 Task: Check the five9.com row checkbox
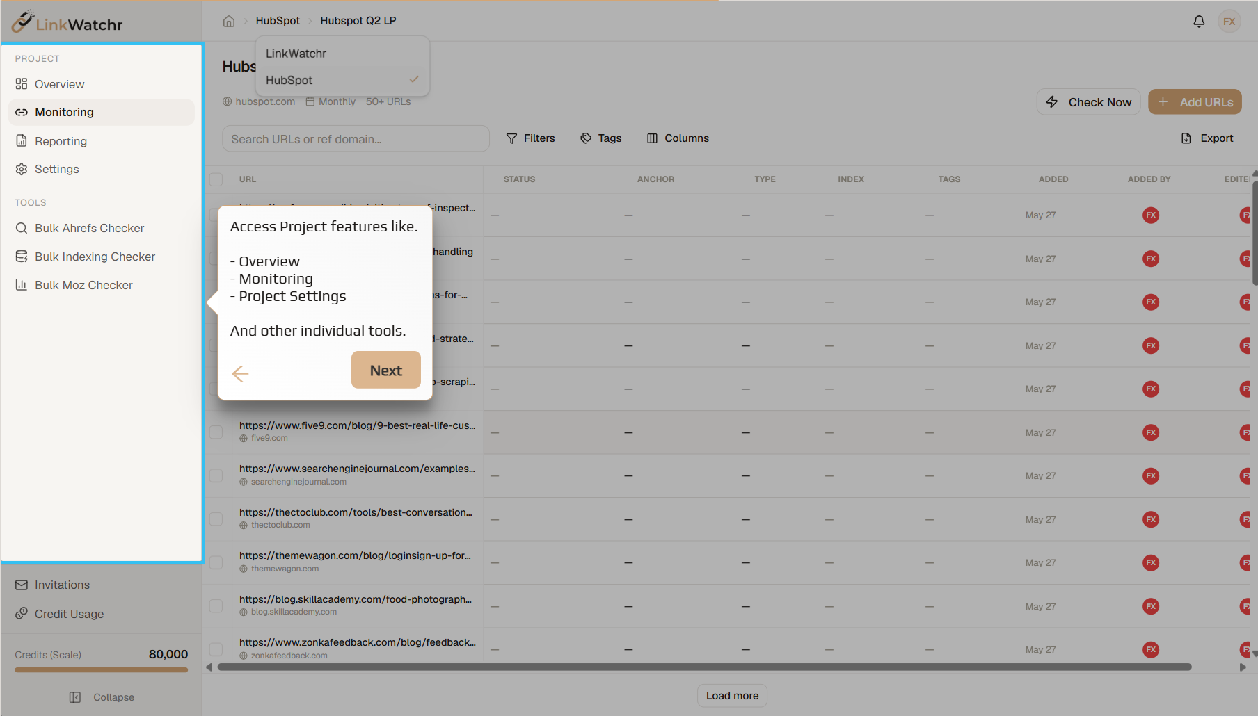tap(216, 432)
